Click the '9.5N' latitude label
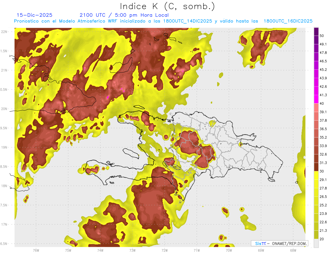The image size is (329, 254). (x=4, y=128)
